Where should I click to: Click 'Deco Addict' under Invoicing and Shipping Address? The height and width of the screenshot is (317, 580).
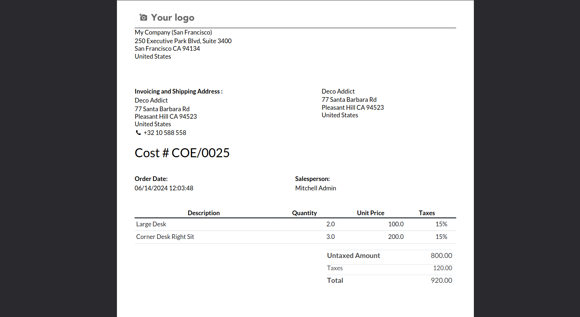pos(151,100)
